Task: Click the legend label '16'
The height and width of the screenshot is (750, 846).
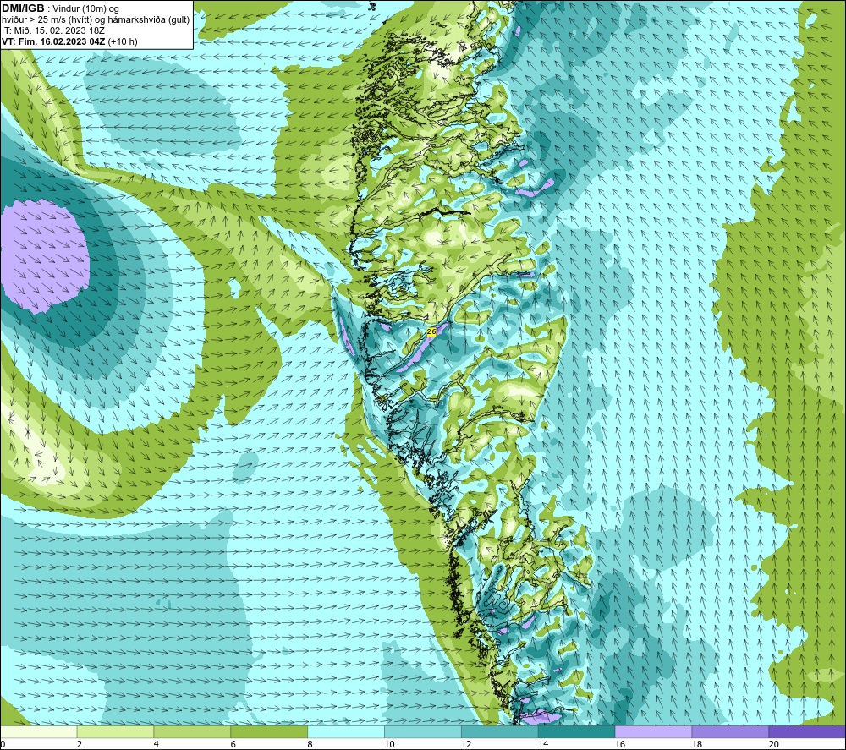Action: pos(620,745)
